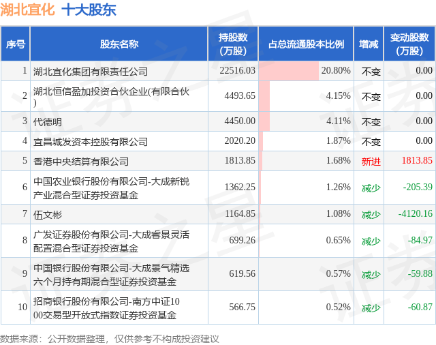This screenshot has width=436, height=345.
Task: Click the 序号 column header
Action: pyautogui.click(x=16, y=44)
